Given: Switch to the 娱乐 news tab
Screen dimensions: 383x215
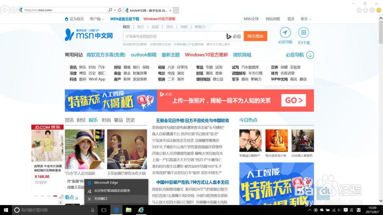Looking at the screenshot, I should point(93,120).
